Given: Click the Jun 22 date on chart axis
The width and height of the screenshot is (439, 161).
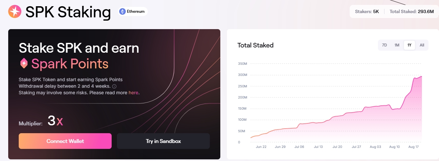Looking at the screenshot, I should pos(261,147).
